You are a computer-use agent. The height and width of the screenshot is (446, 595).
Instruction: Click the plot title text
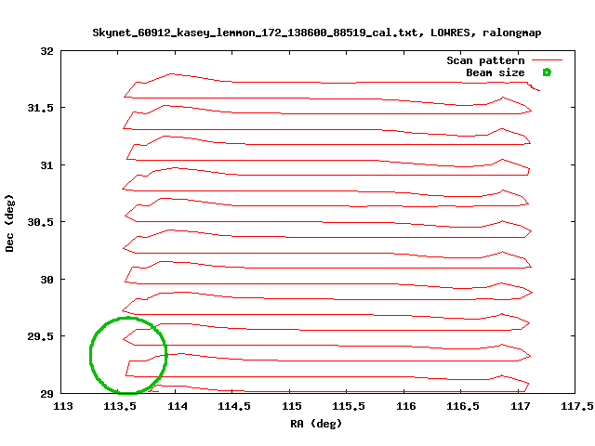coord(317,33)
